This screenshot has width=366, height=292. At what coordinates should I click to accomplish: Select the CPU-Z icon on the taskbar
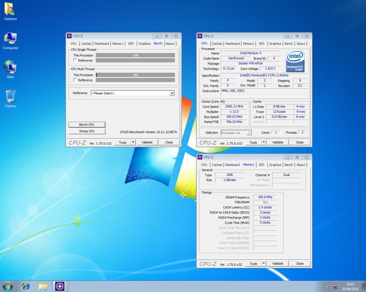pos(60,287)
